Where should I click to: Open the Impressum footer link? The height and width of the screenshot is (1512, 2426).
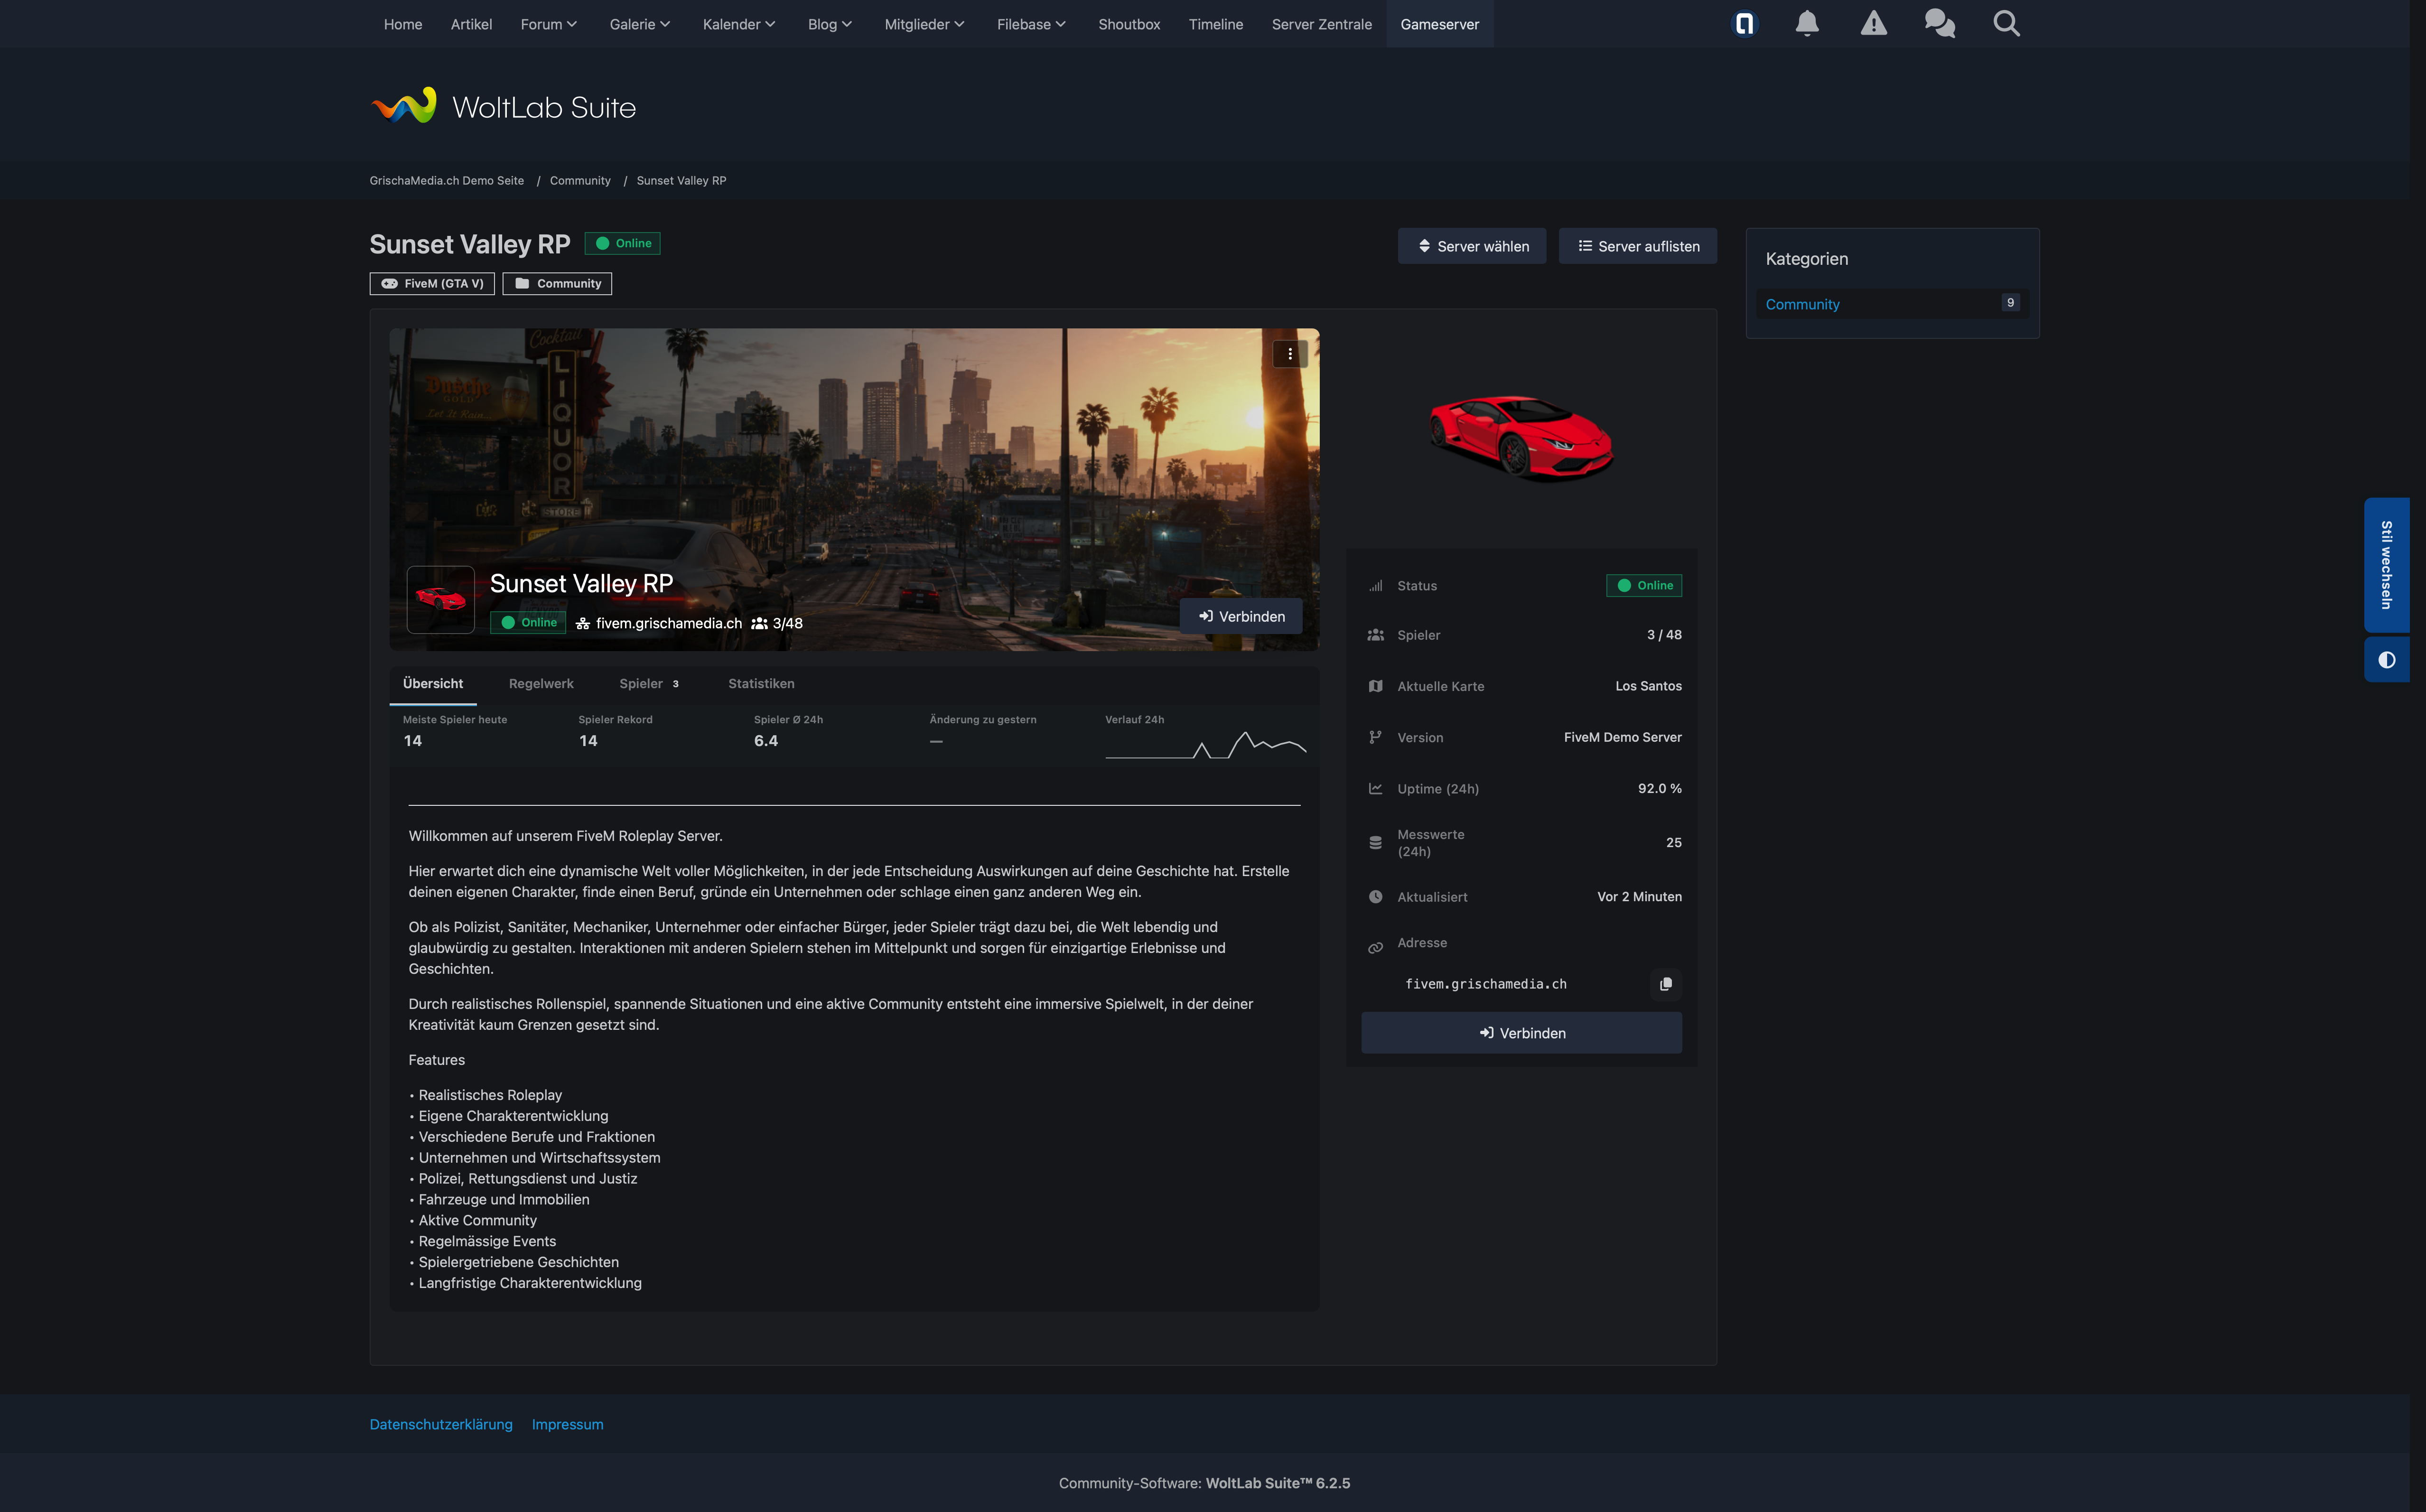[567, 1424]
